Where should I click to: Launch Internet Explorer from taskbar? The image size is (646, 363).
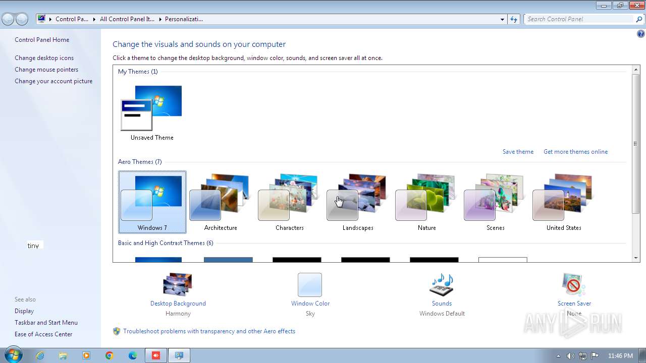pos(40,355)
